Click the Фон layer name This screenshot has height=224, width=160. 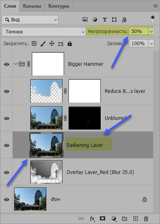pyautogui.click(x=56, y=199)
